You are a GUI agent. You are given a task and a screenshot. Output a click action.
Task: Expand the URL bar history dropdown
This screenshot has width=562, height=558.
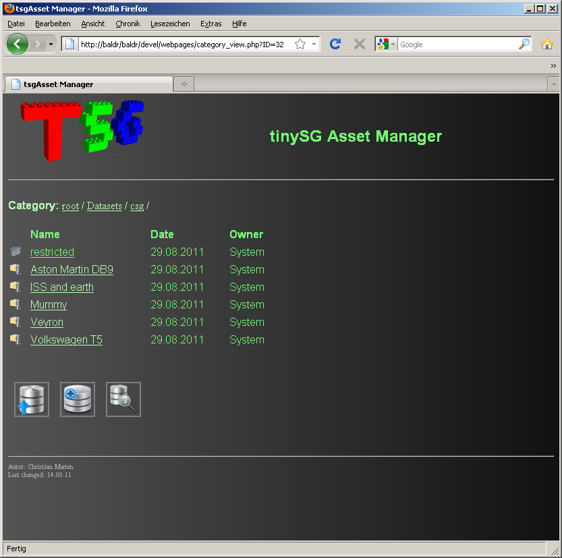point(314,45)
